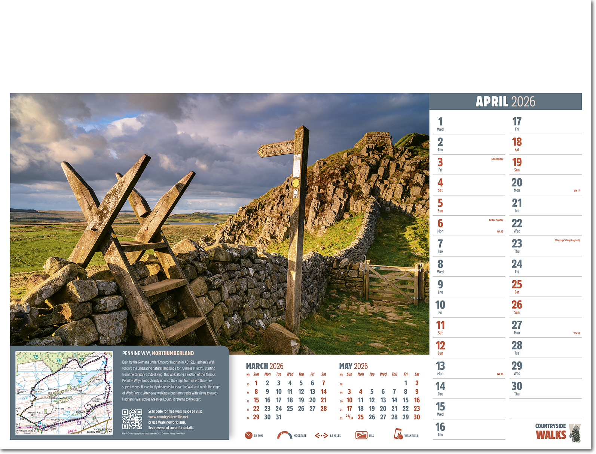
Task: Click the 'Good Friday' holiday label
Action: (497, 159)
